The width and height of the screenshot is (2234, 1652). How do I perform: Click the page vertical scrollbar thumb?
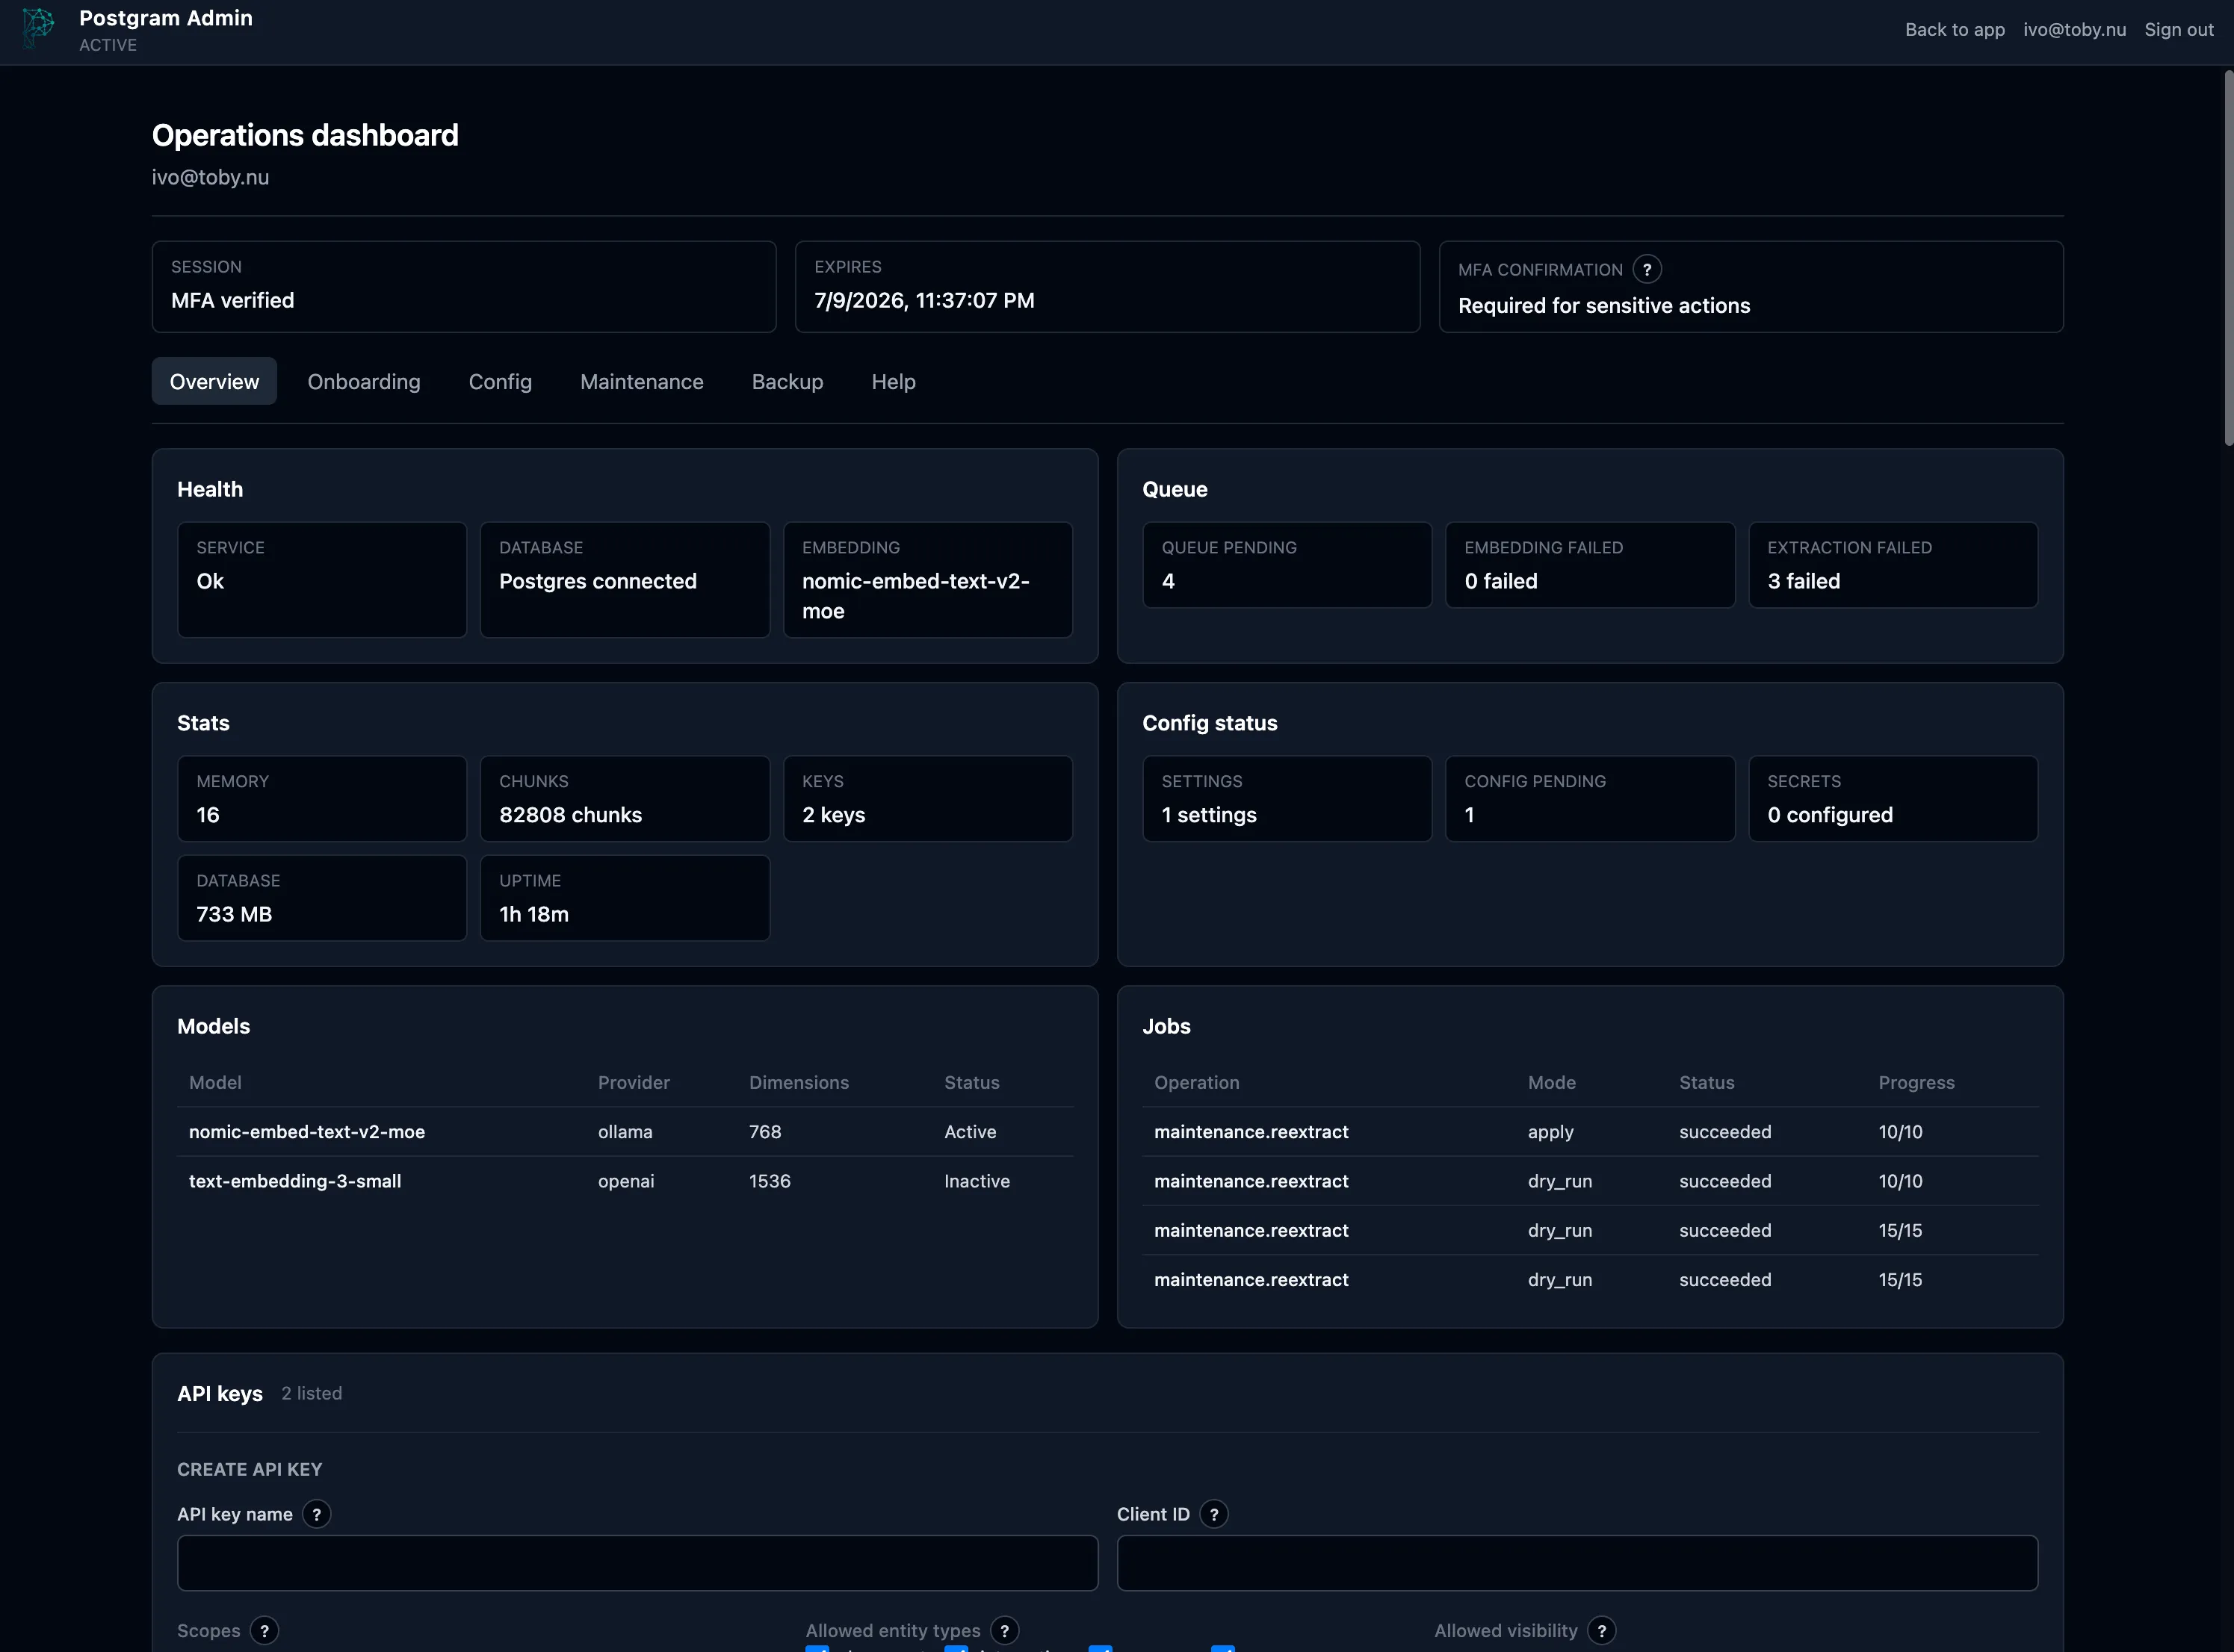point(2228,258)
